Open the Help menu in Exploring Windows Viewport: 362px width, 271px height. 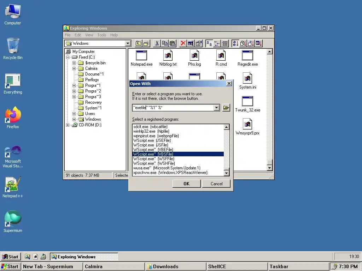(114, 35)
